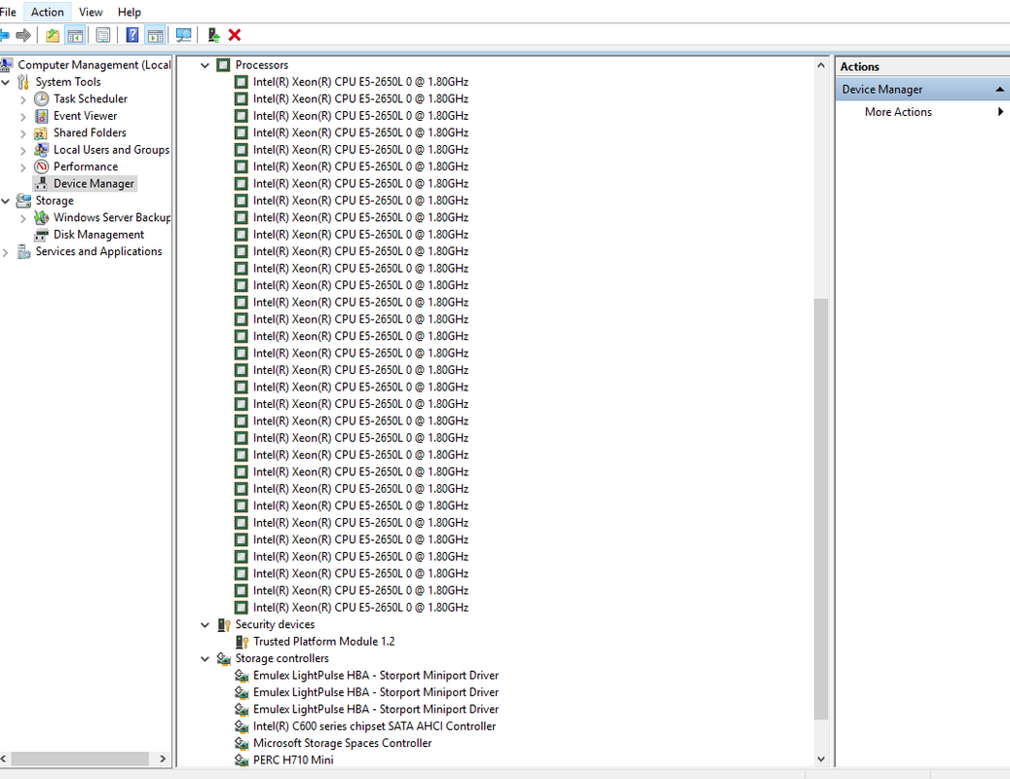Viewport: 1010px width, 779px height.
Task: Open More Actions submenu
Action: pos(923,112)
